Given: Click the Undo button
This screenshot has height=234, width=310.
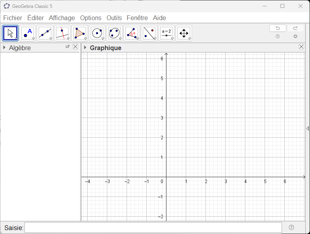Looking at the screenshot, I should pos(278,28).
